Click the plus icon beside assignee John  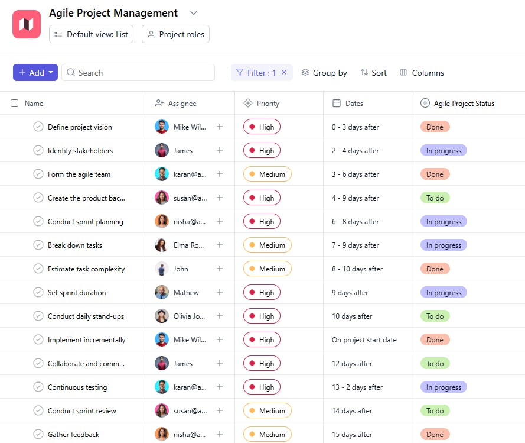pos(220,269)
